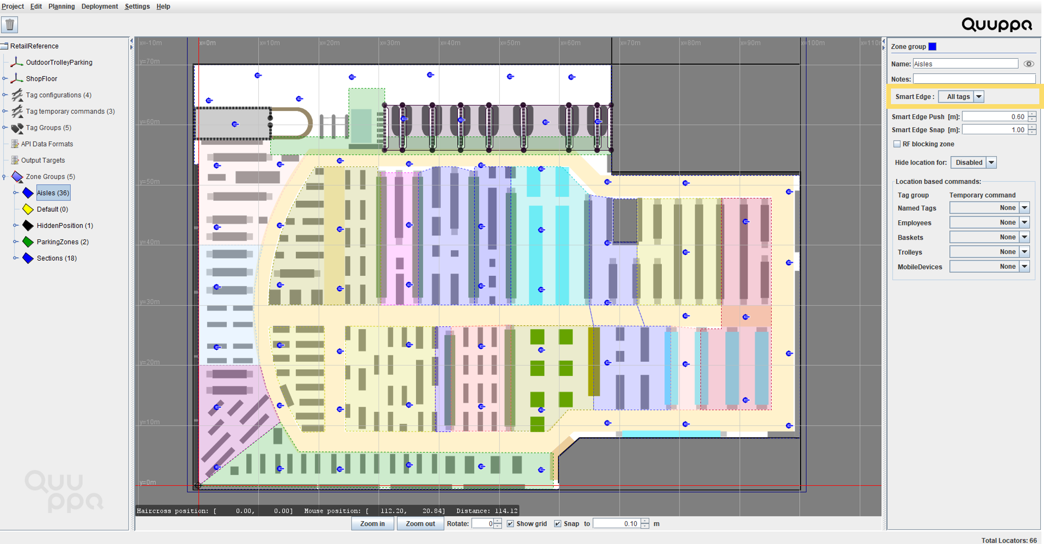Viewport: 1044px width, 544px height.
Task: Collapse the Zone Groups tree node
Action: 5,177
